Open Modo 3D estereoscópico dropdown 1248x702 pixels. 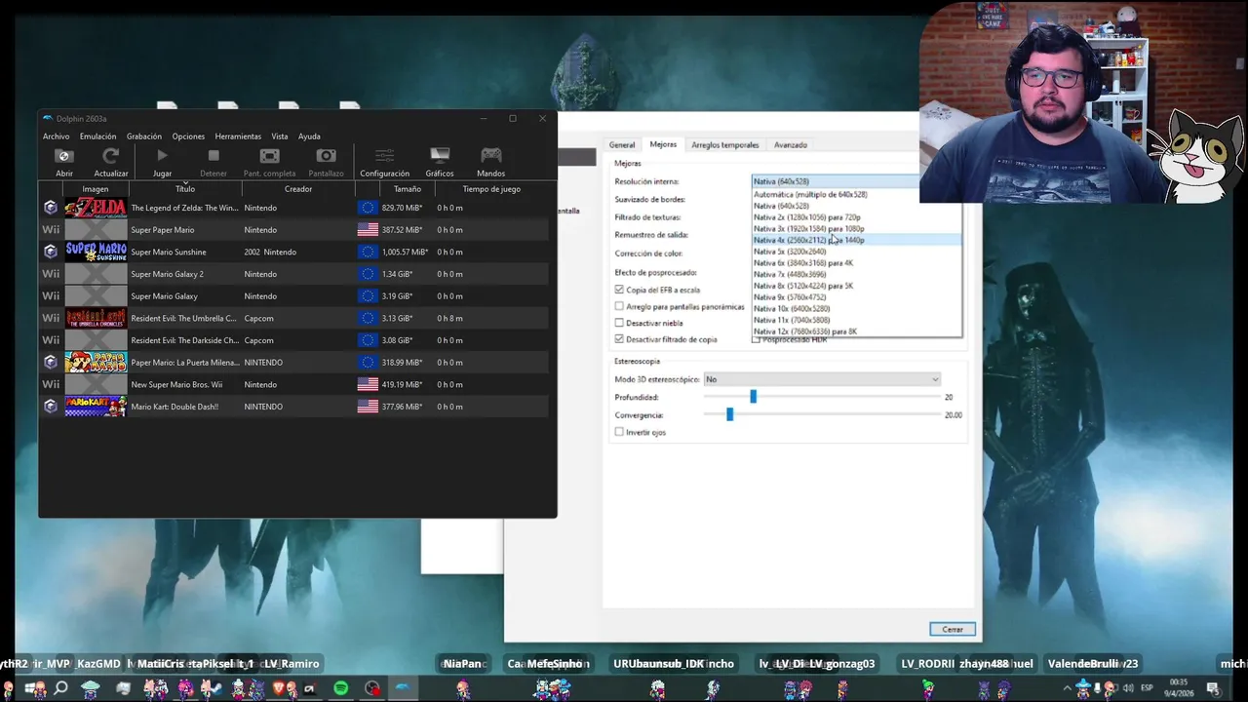tap(822, 379)
